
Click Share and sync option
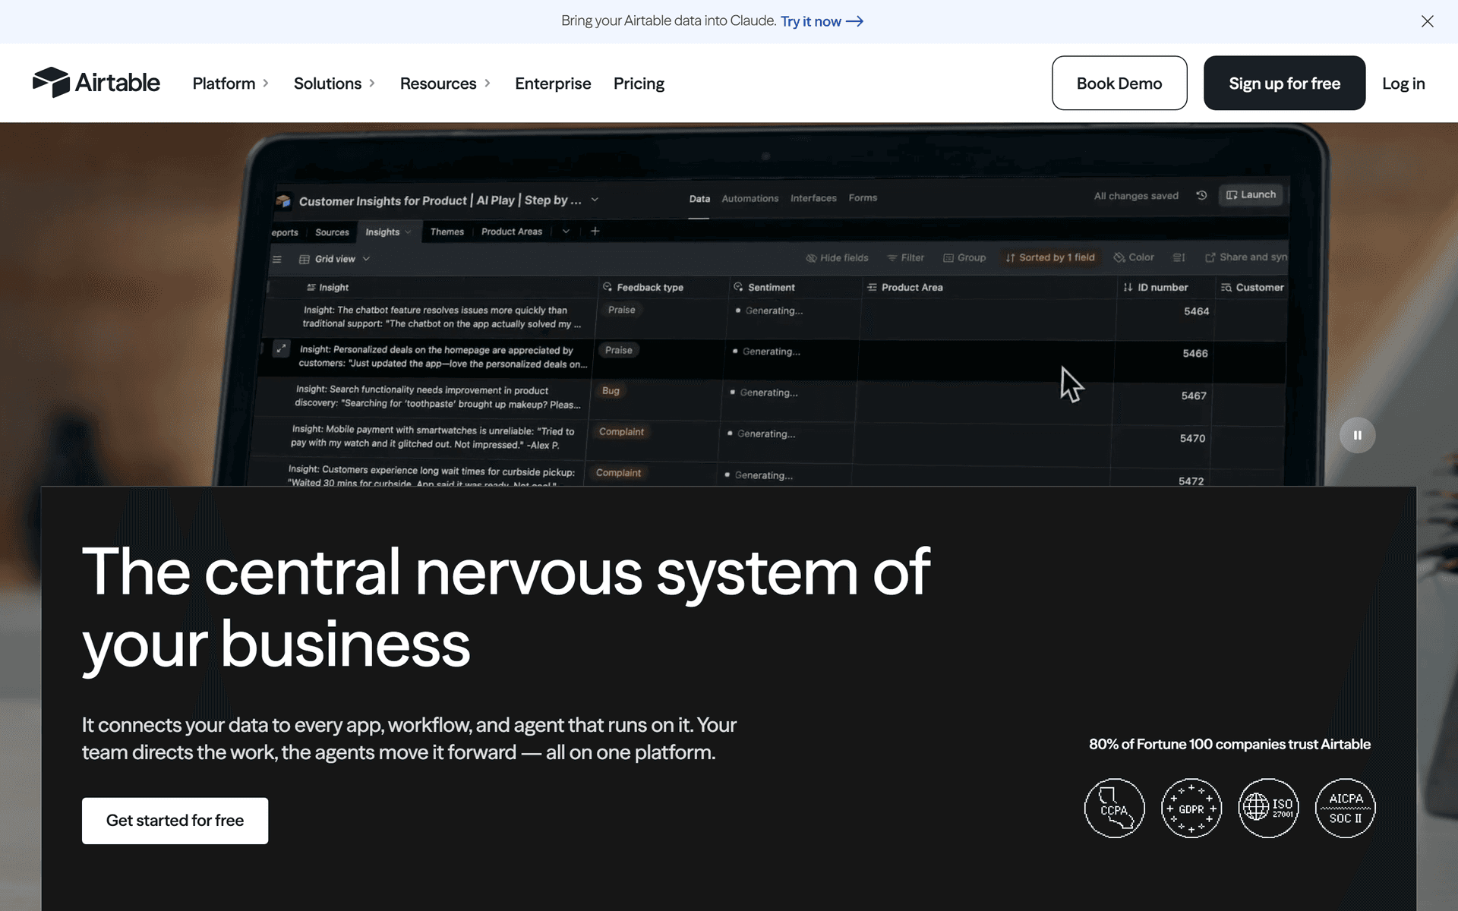1246,257
